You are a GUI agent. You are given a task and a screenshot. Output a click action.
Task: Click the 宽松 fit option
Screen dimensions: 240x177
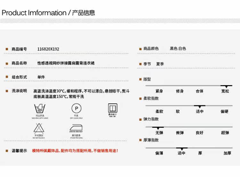pos(225,91)
